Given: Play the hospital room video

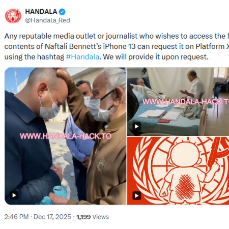Looking at the screenshot, I should coord(137,126).
